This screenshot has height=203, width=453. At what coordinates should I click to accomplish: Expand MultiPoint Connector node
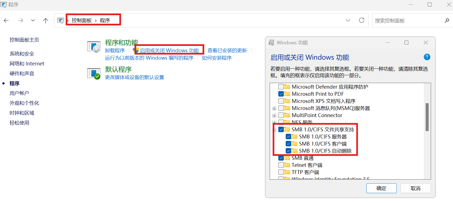pyautogui.click(x=274, y=116)
